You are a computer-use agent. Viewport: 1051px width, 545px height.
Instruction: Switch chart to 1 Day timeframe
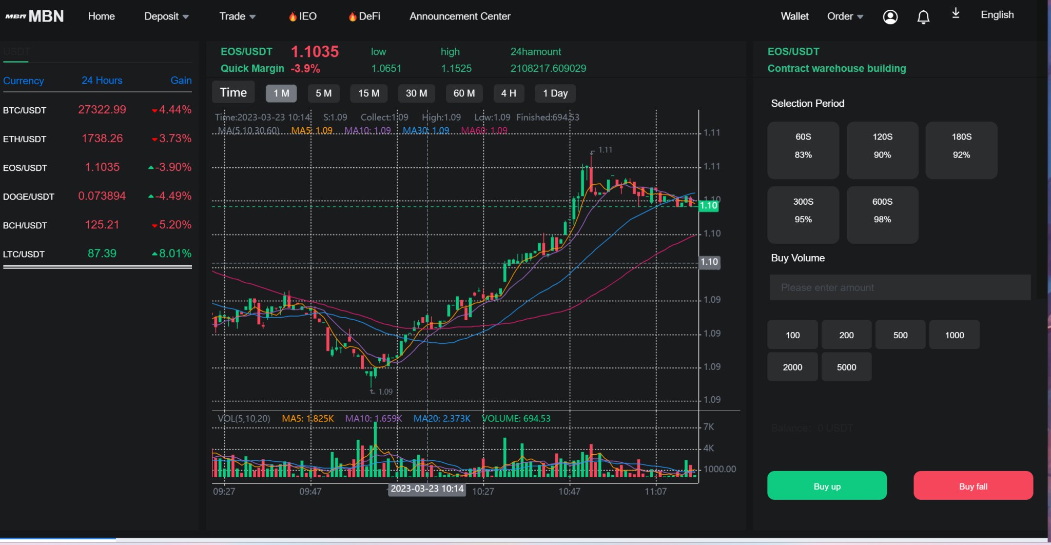[x=555, y=93]
